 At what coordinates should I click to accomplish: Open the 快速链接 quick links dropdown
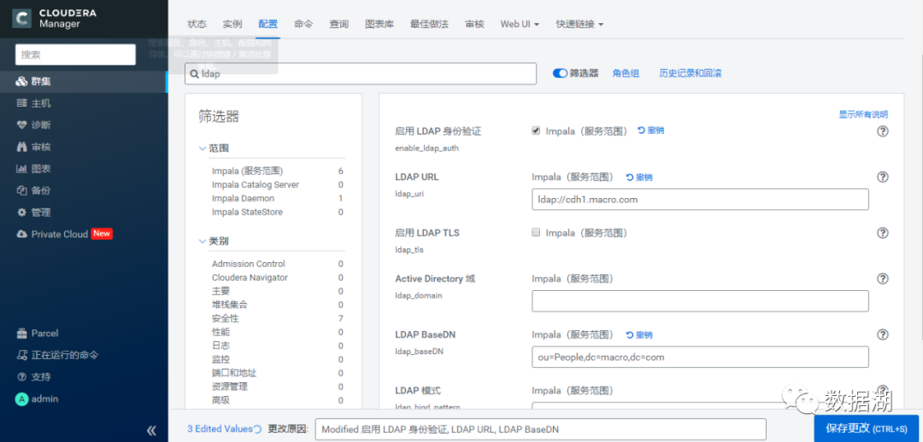point(579,24)
